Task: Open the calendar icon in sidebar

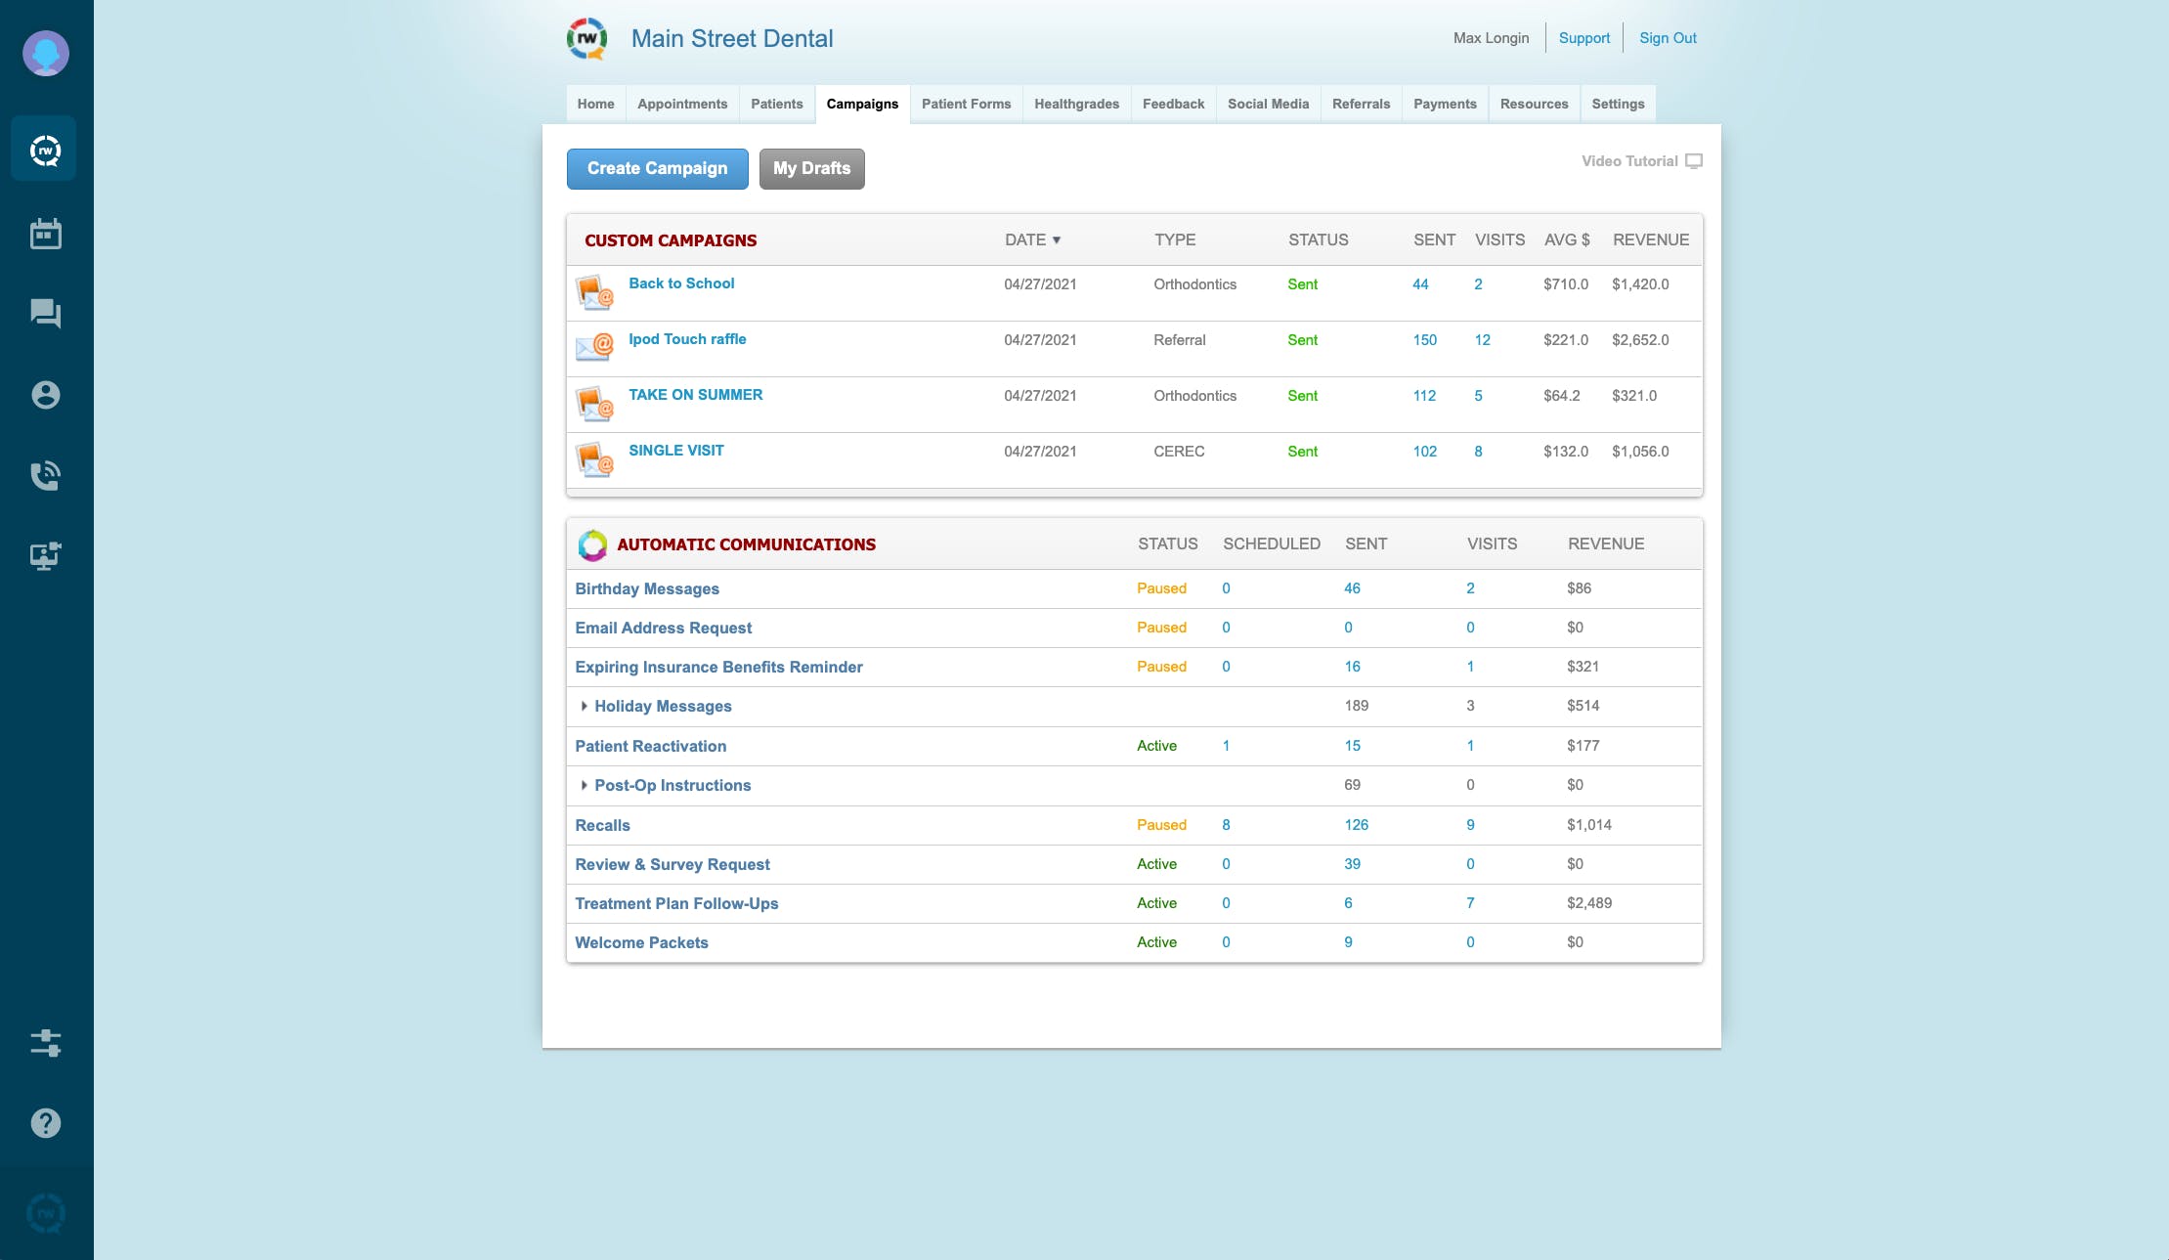Action: click(x=46, y=234)
